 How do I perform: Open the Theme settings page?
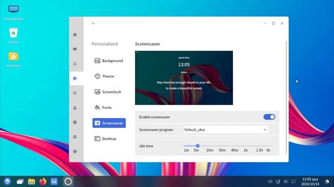(x=109, y=76)
